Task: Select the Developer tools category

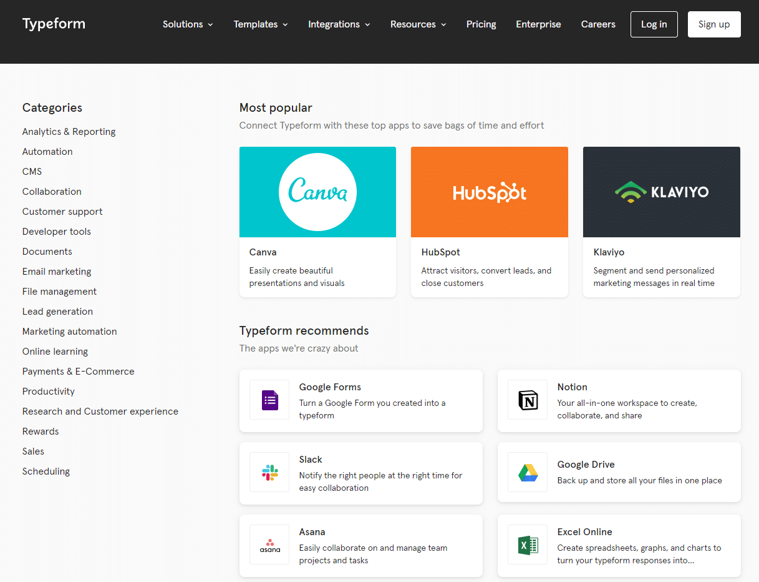Action: point(57,232)
